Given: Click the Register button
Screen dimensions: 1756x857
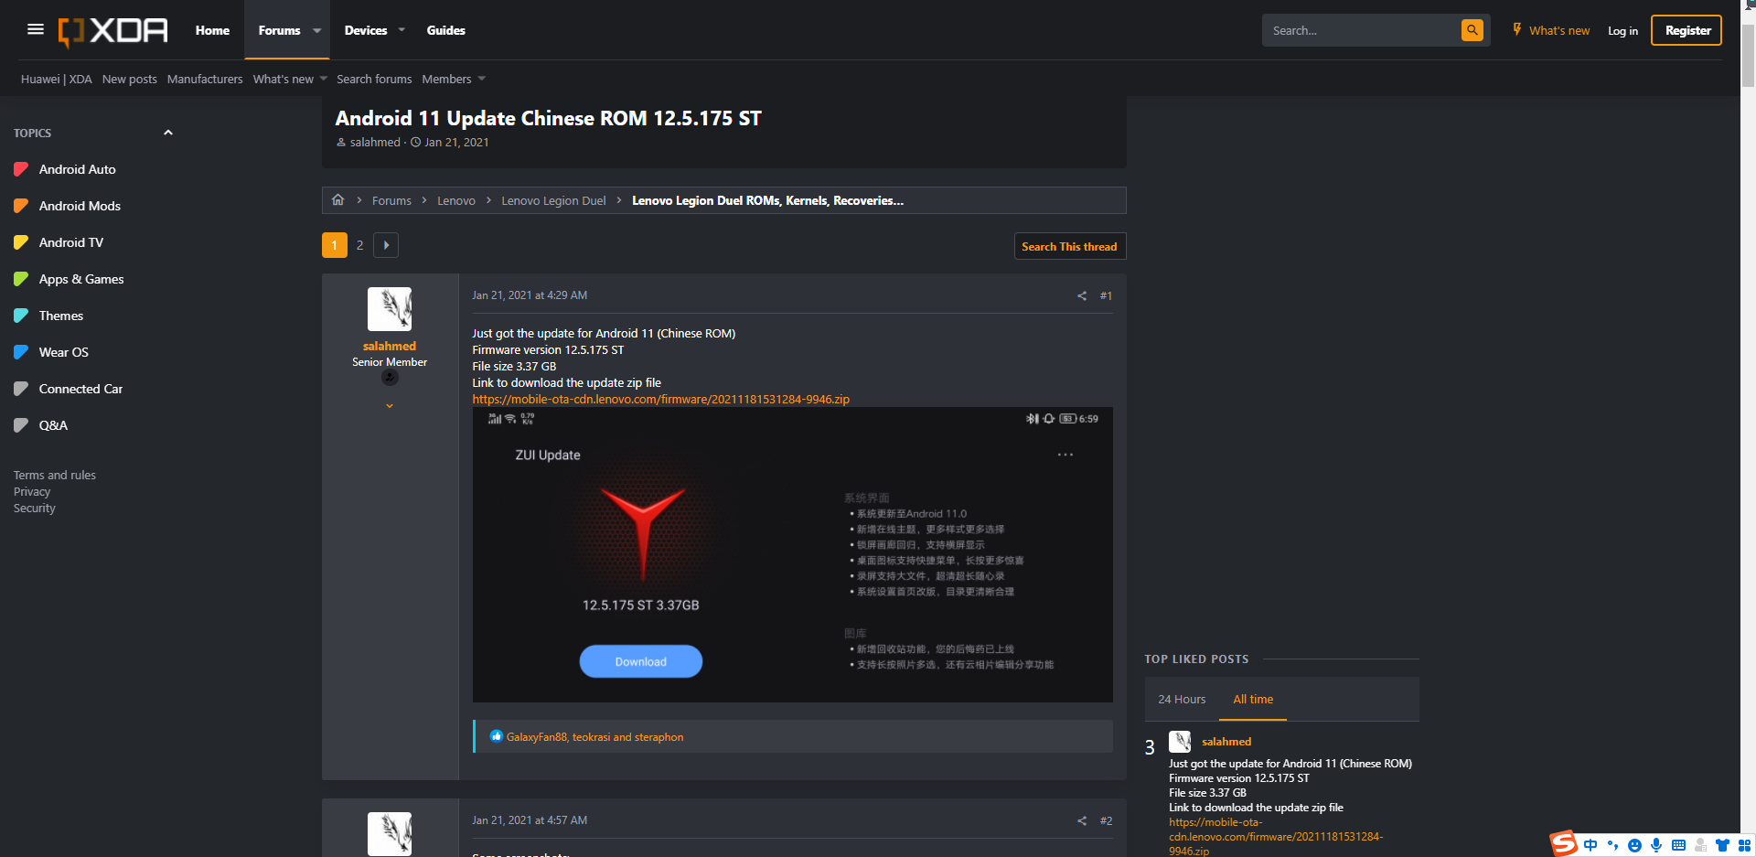Looking at the screenshot, I should click(1686, 30).
